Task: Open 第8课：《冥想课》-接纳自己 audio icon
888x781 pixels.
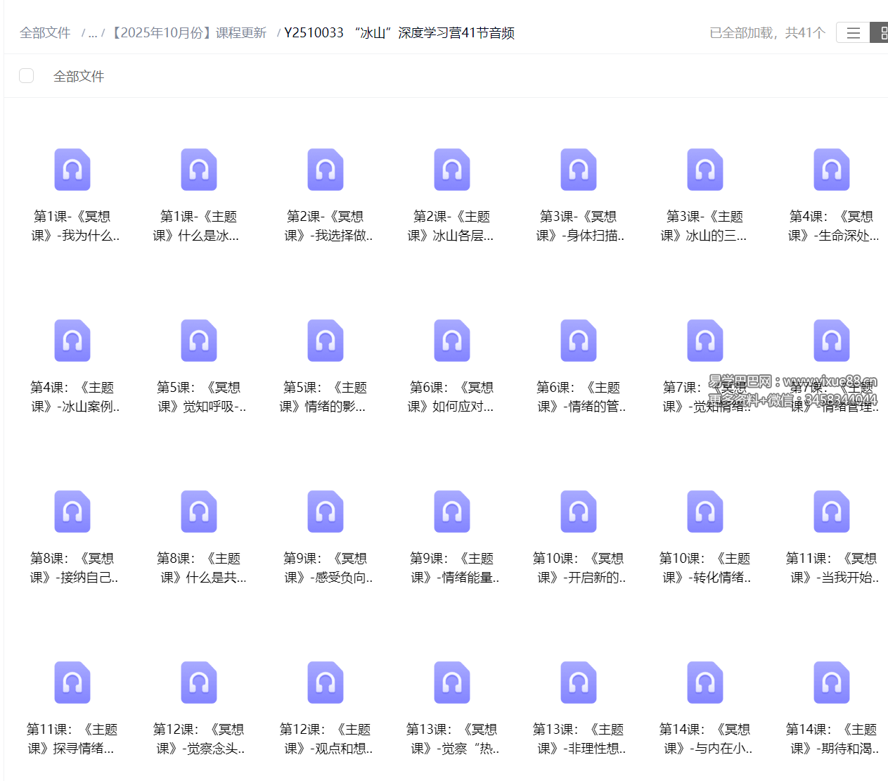Action: (x=72, y=512)
